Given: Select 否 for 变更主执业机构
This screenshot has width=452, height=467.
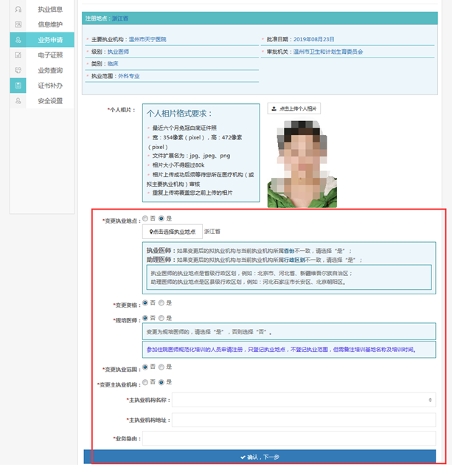Looking at the screenshot, I should click(145, 382).
